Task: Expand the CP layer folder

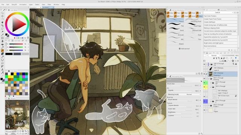Action: point(211,83)
